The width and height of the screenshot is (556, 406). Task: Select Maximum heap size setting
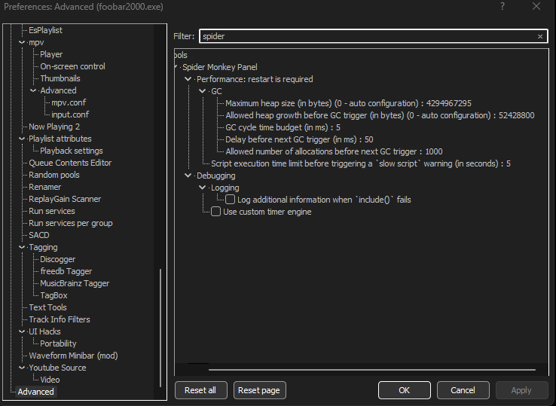349,103
